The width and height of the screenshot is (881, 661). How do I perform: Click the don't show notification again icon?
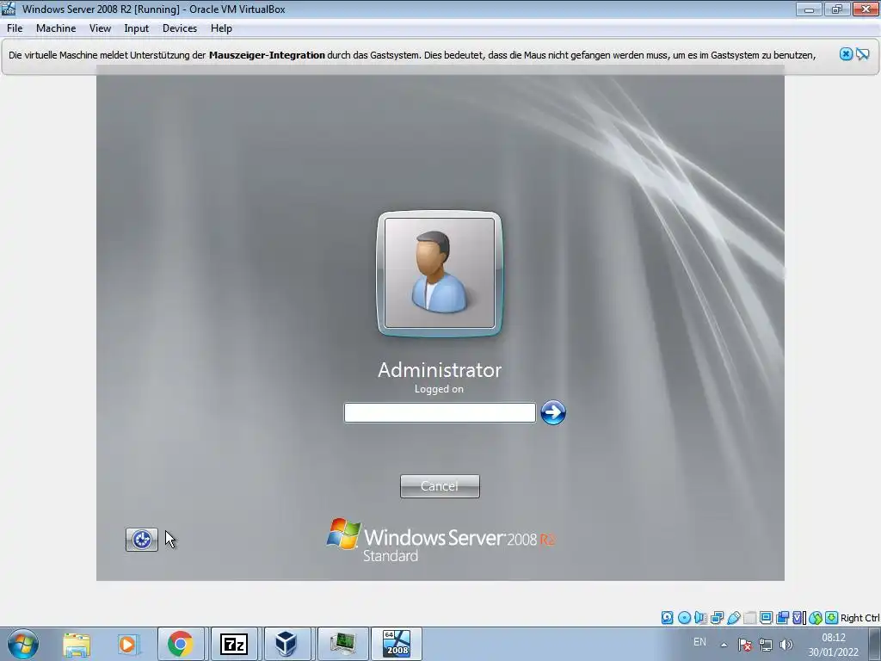[x=862, y=54]
